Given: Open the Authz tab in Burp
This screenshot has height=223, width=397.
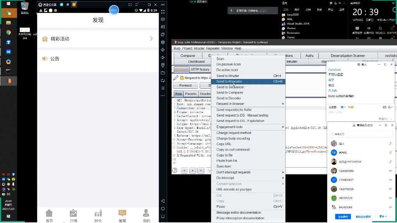Looking at the screenshot, I should click(x=309, y=56).
